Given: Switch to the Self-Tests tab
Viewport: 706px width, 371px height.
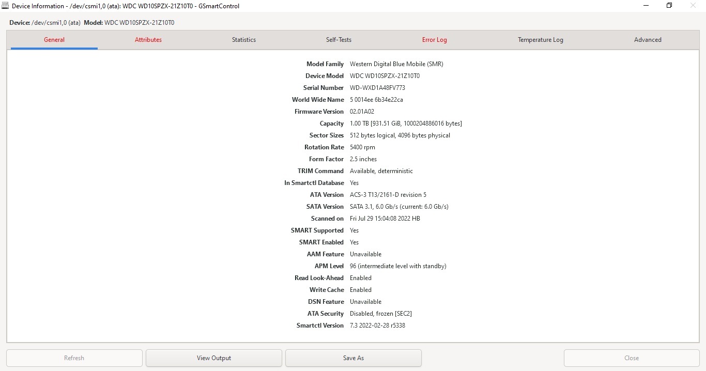Looking at the screenshot, I should pyautogui.click(x=339, y=40).
